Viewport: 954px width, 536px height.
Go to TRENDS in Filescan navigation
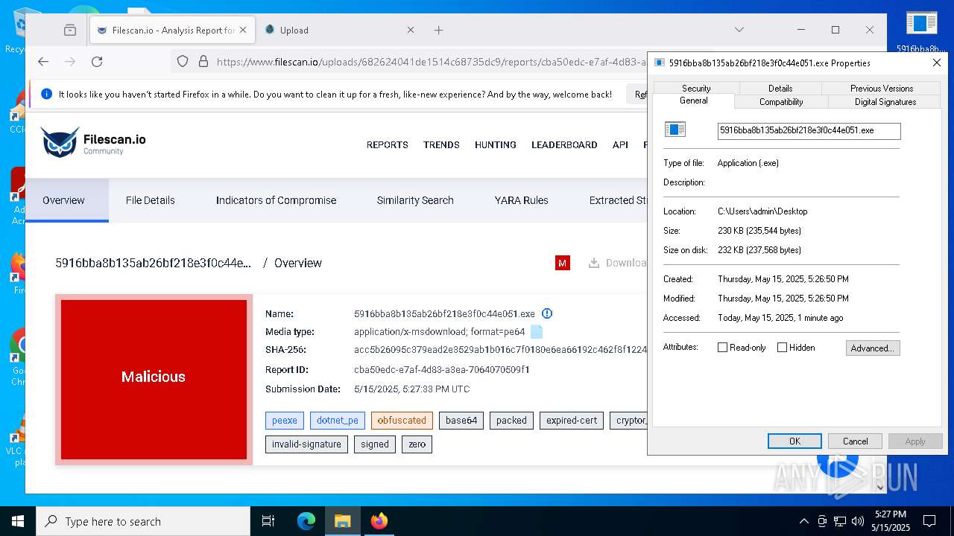tap(441, 145)
